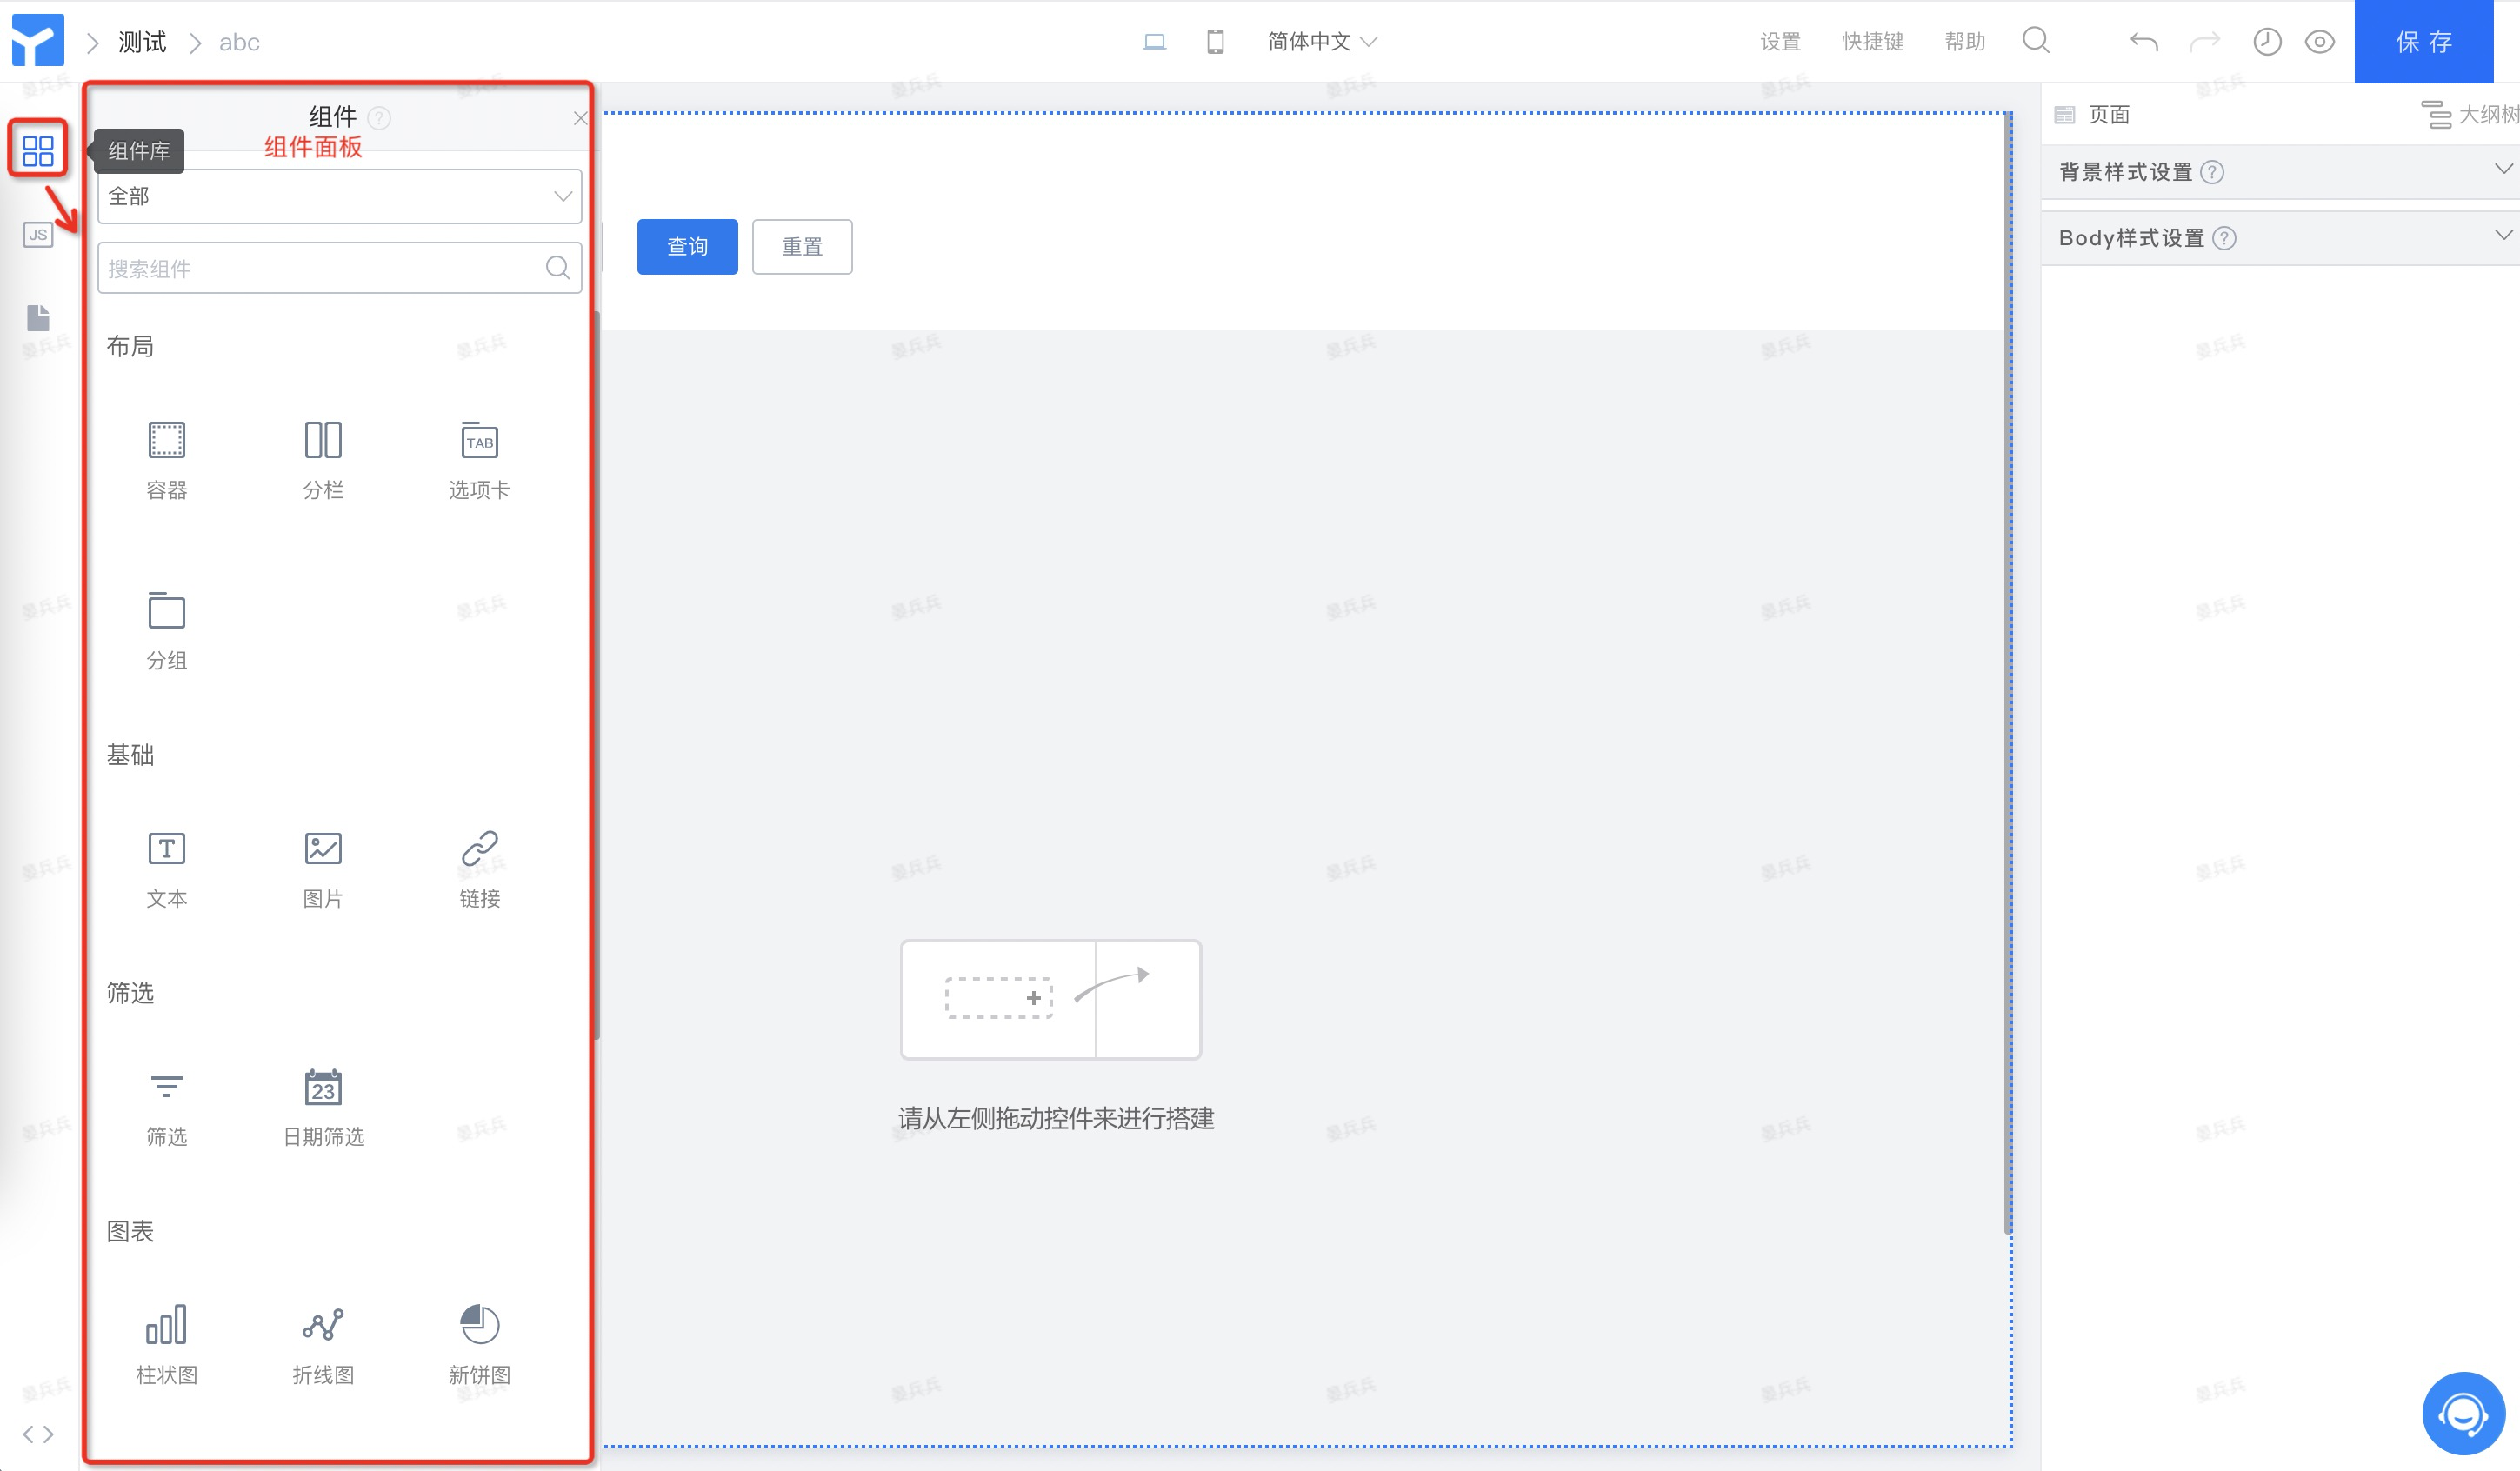Open 设置 in the top bar
Viewport: 2520px width, 1471px height.
1780,42
